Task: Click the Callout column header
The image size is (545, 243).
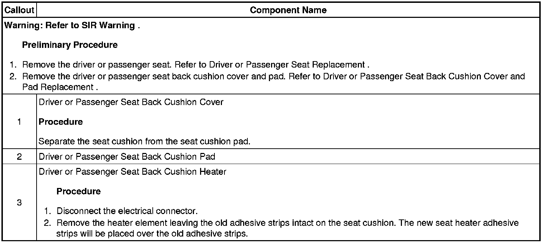Action: tap(19, 10)
